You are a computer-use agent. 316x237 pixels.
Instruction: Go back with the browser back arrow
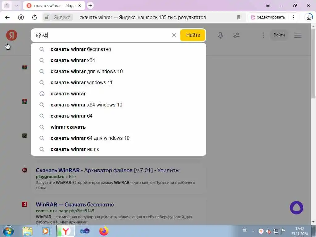[7, 17]
